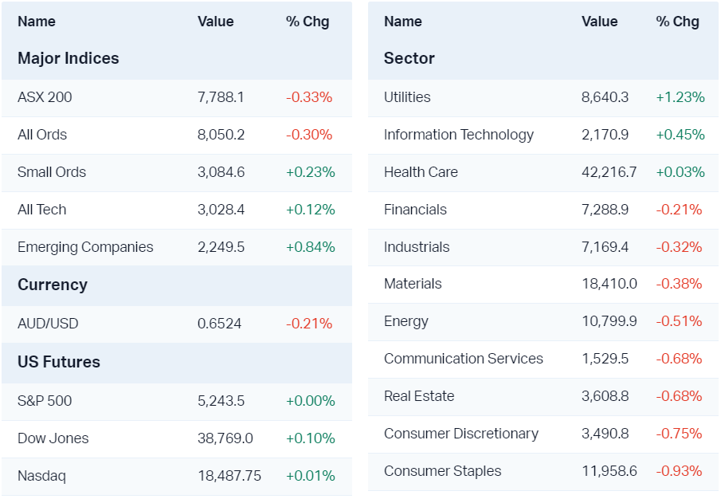
Task: Select the Small Ords row
Action: (x=52, y=172)
